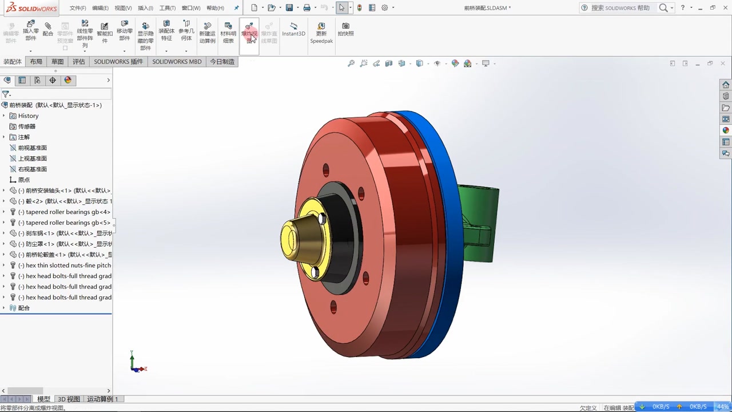Expand the 前桥安装轴头<1> component
732x412 pixels.
click(4, 191)
